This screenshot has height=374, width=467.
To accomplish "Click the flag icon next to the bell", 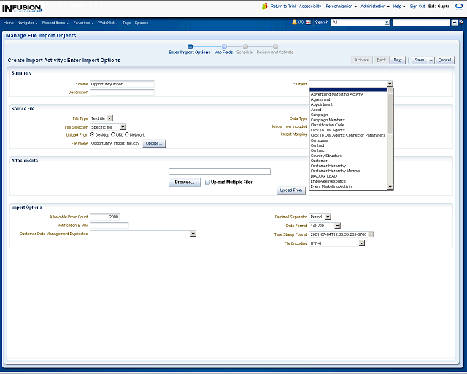I will (308, 23).
